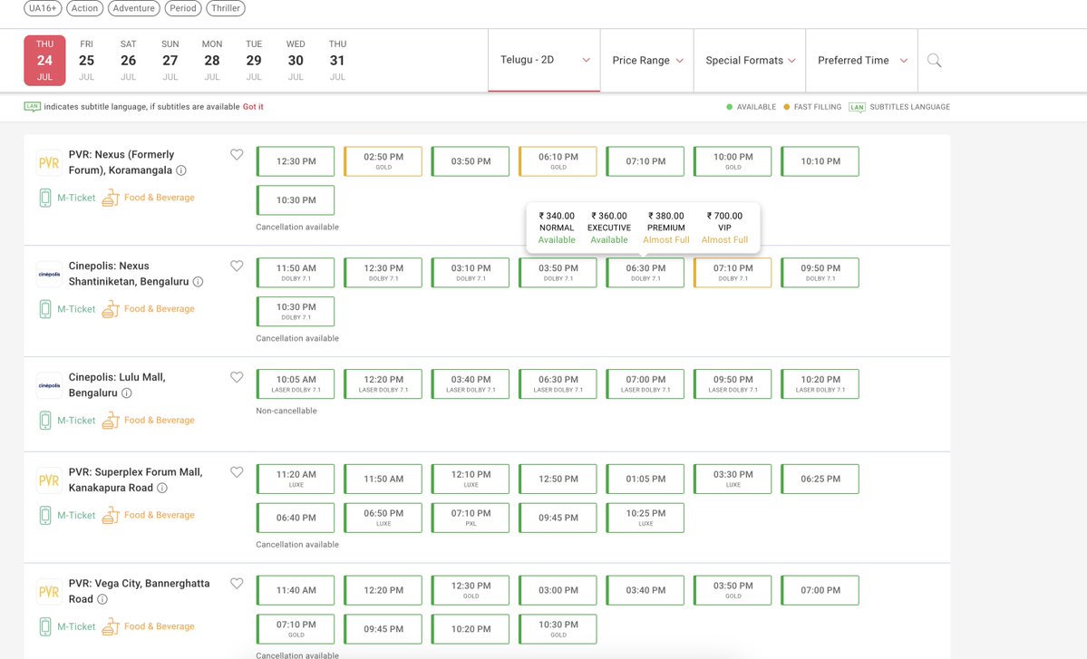Dismiss subtitle notice with Got it

pos(253,107)
